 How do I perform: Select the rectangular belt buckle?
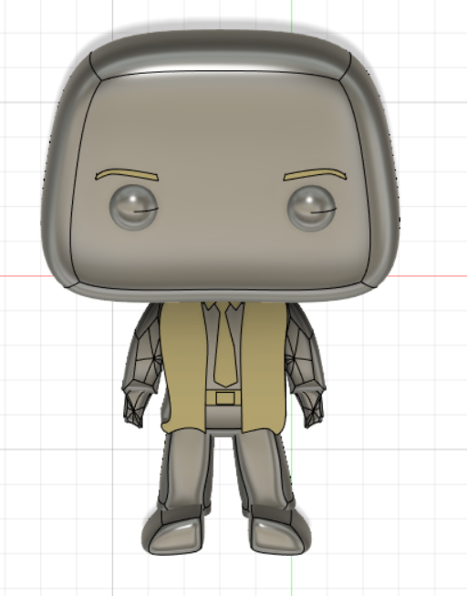[x=225, y=398]
